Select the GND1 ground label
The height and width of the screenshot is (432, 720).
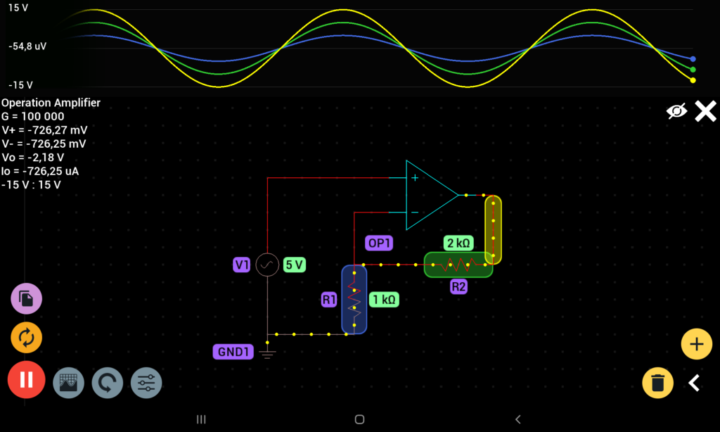tap(233, 352)
